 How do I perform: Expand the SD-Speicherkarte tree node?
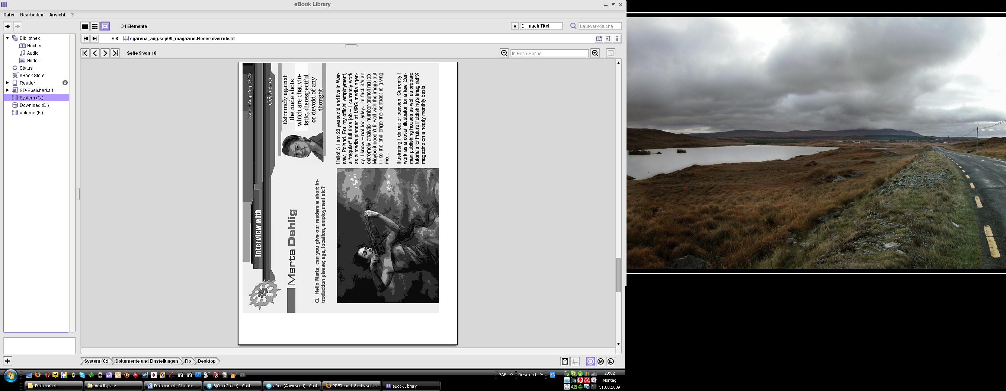(7, 90)
